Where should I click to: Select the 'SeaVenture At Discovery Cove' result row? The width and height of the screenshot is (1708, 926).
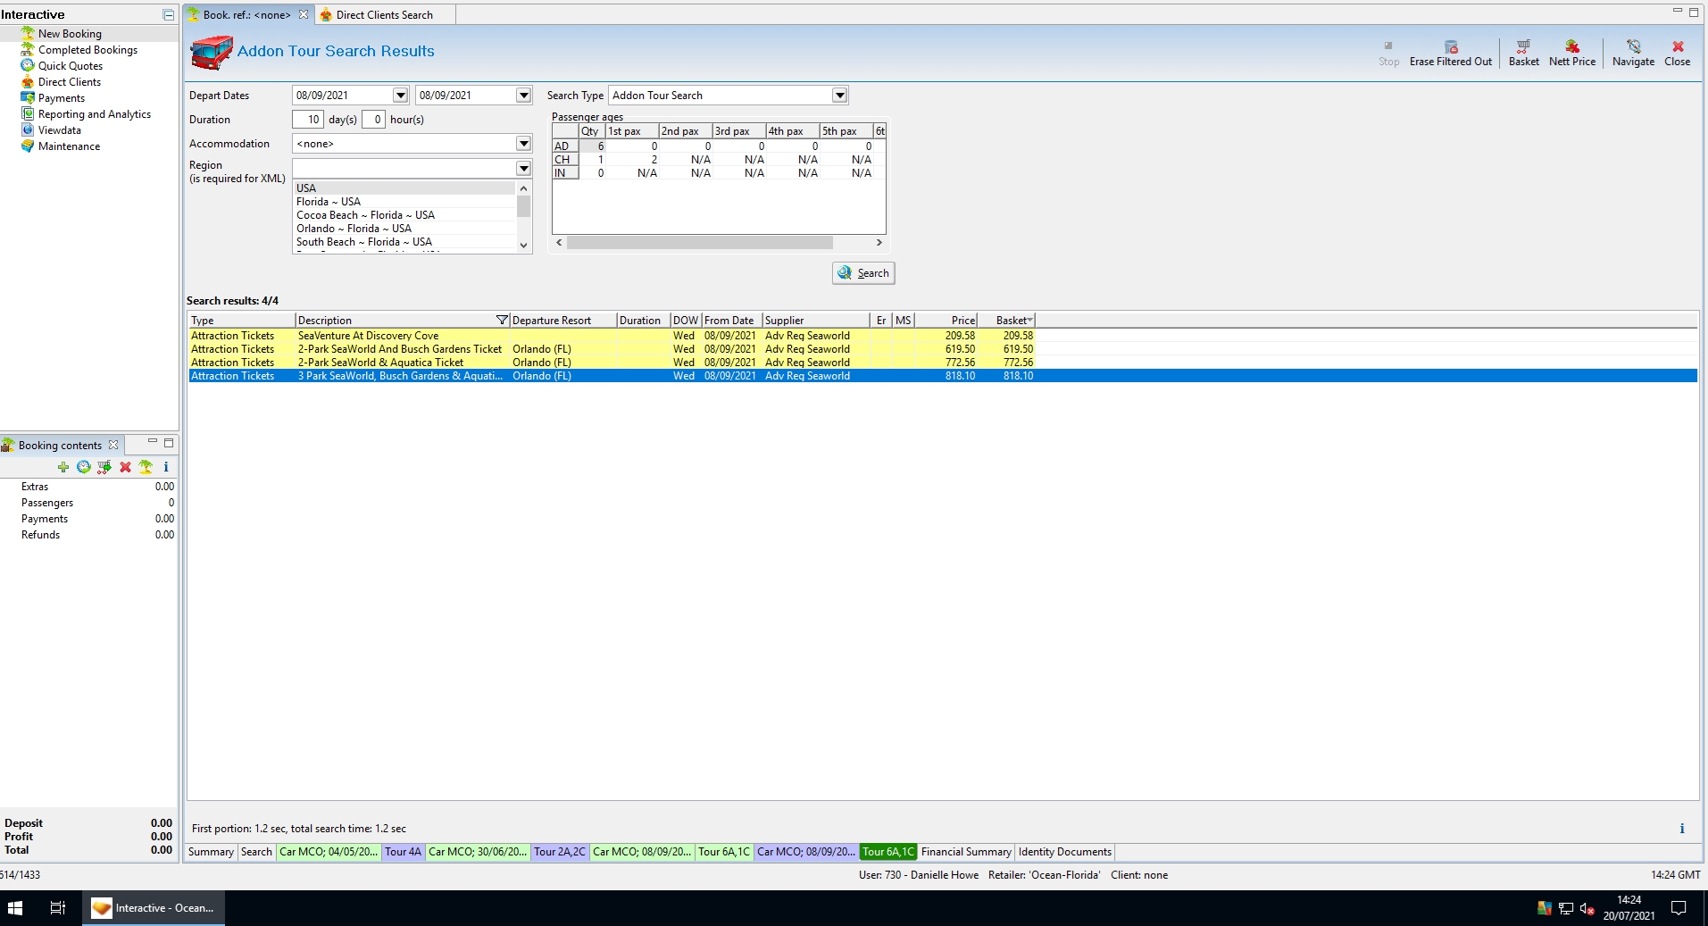[612, 336]
